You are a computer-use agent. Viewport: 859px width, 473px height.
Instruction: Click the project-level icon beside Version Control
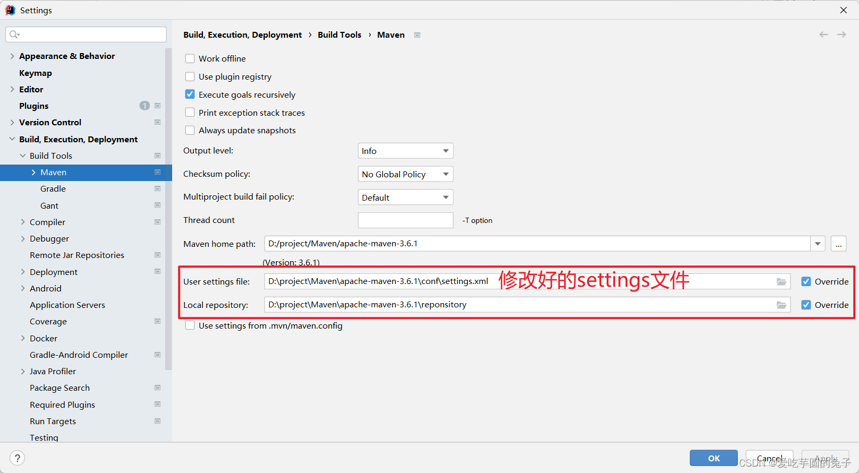pos(158,122)
